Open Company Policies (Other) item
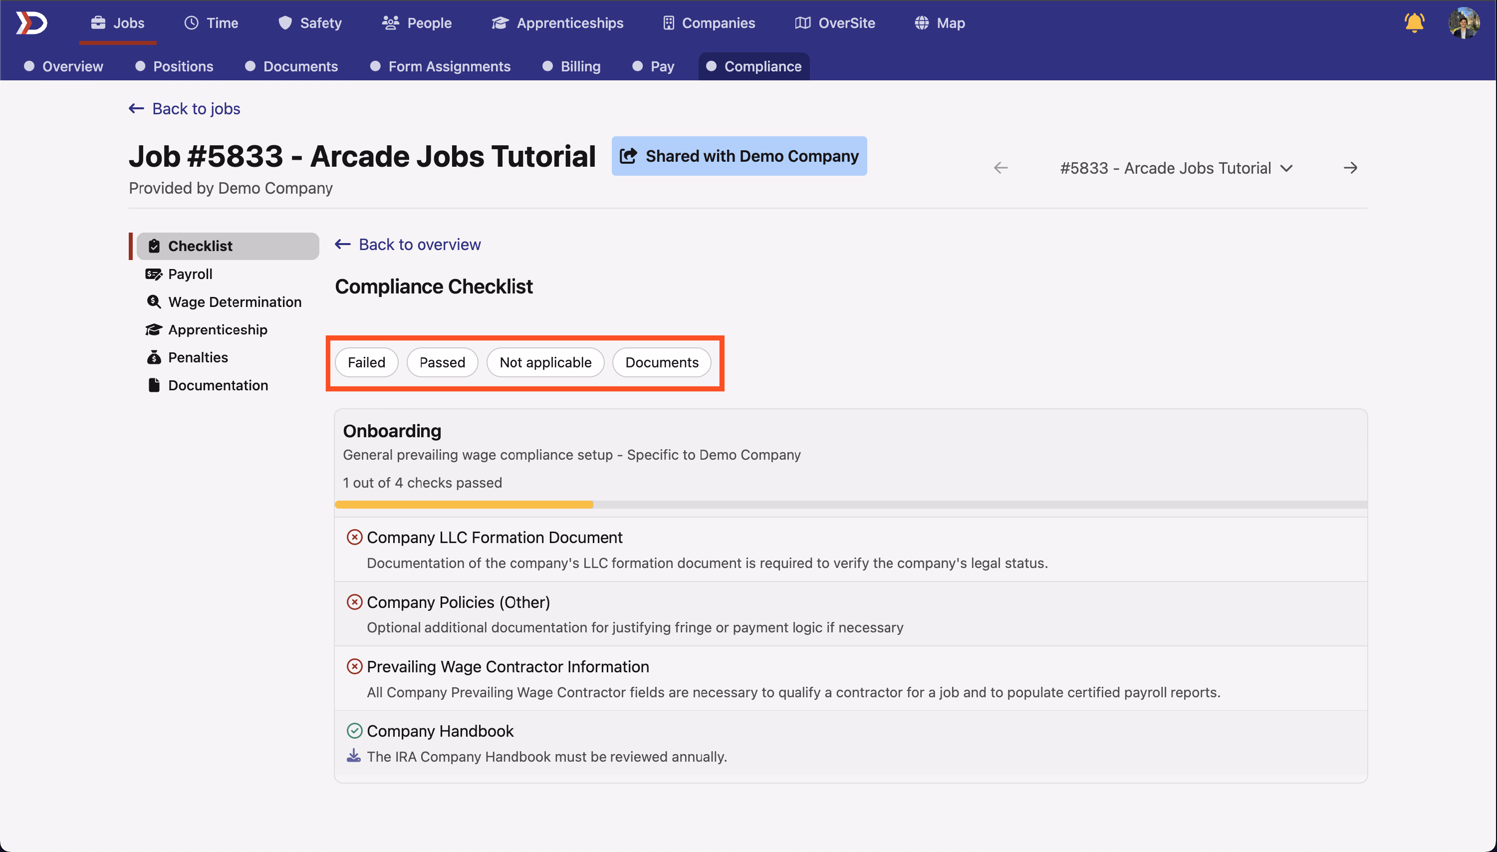 [x=851, y=614]
